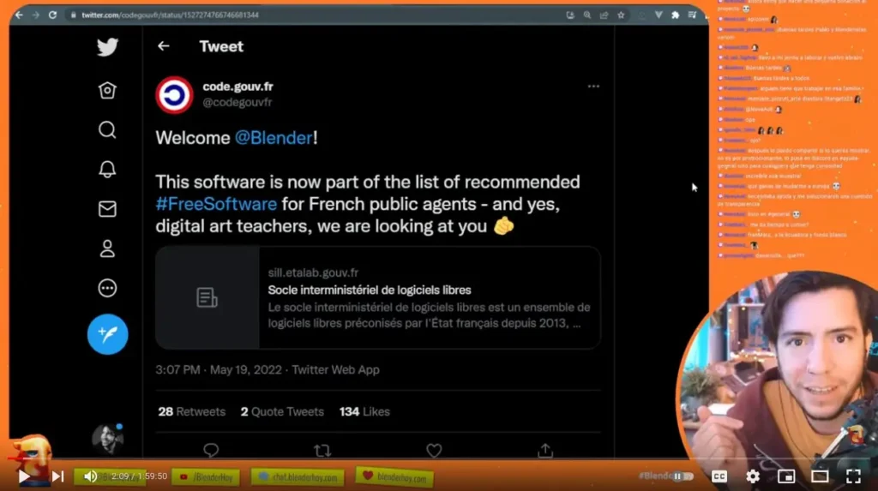
Task: Click the reply speech bubble icon
Action: point(211,450)
